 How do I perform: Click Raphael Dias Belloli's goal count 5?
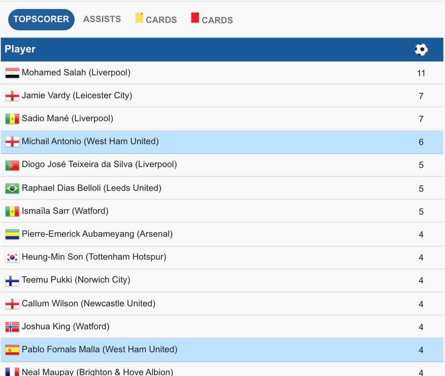[x=421, y=189]
